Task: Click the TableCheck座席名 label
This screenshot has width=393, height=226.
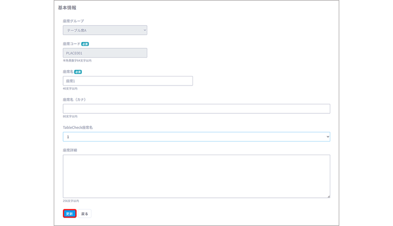Action: [x=78, y=127]
